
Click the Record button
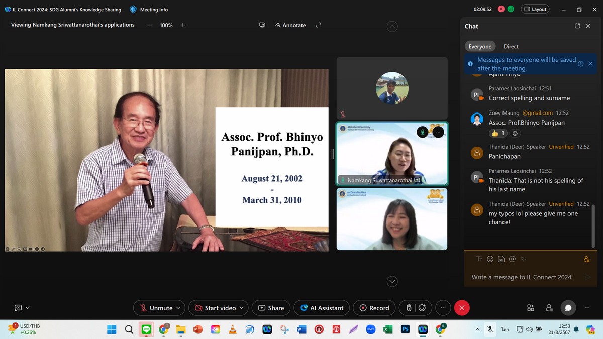pos(374,308)
